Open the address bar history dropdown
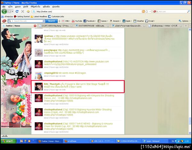The width and height of the screenshot is (192, 150). [150, 12]
